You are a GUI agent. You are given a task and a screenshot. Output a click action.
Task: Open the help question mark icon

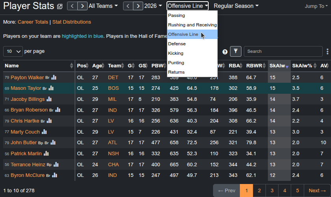[225, 52]
